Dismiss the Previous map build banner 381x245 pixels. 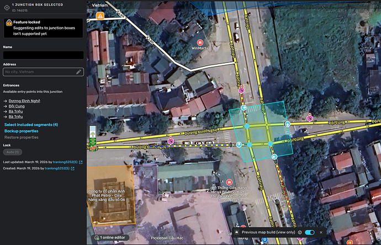pos(321,232)
